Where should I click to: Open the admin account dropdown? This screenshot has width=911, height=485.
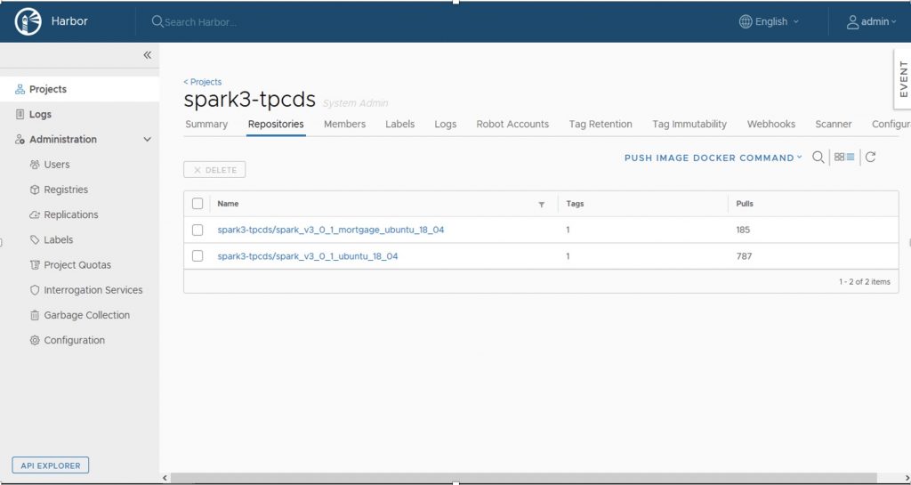[x=872, y=21]
